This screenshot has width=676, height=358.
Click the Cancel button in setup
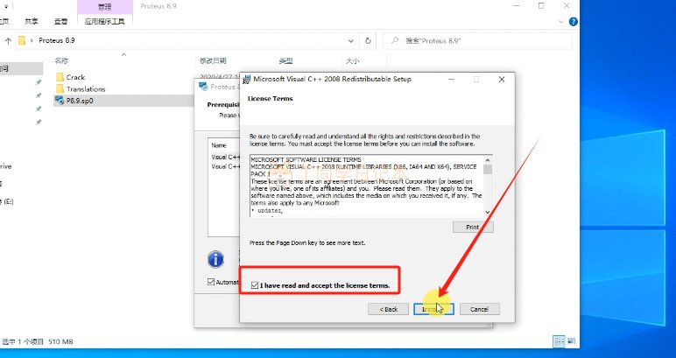479,309
